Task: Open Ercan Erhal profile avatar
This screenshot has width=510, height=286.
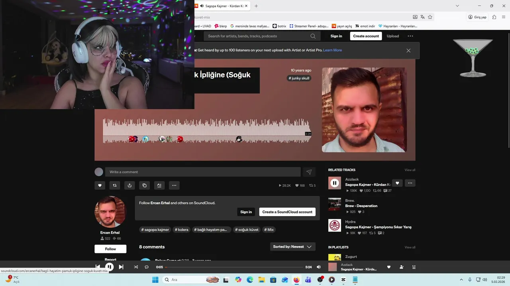Action: 110,212
